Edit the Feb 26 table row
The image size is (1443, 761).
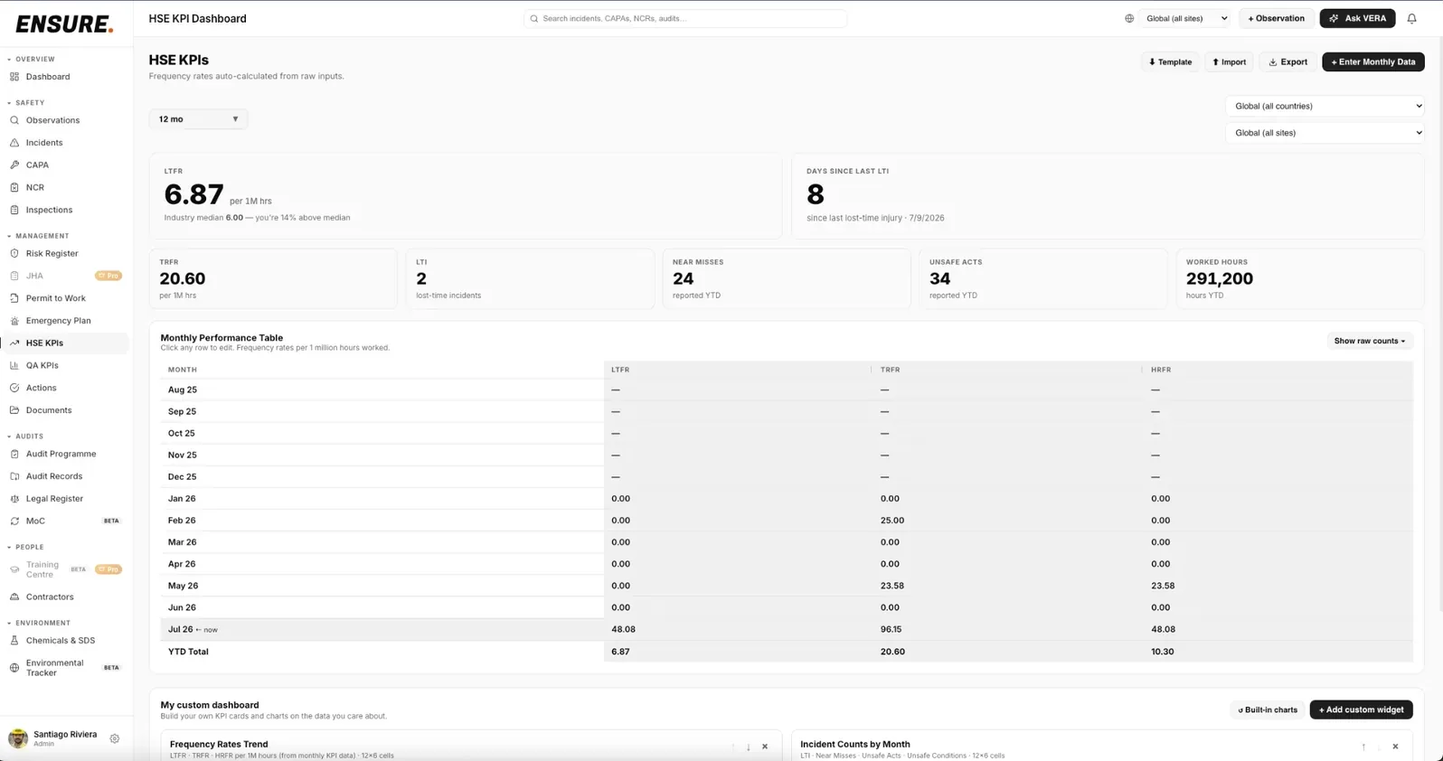pyautogui.click(x=787, y=521)
